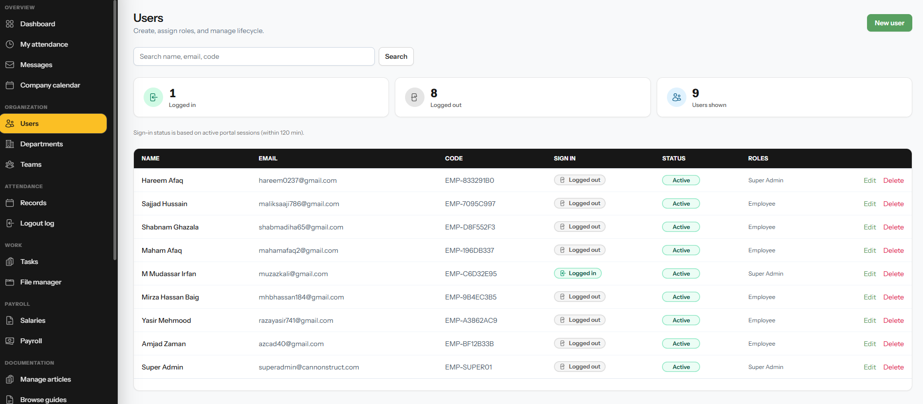The image size is (923, 404).
Task: Click email hareem0237@gmail.com
Action: coord(297,180)
